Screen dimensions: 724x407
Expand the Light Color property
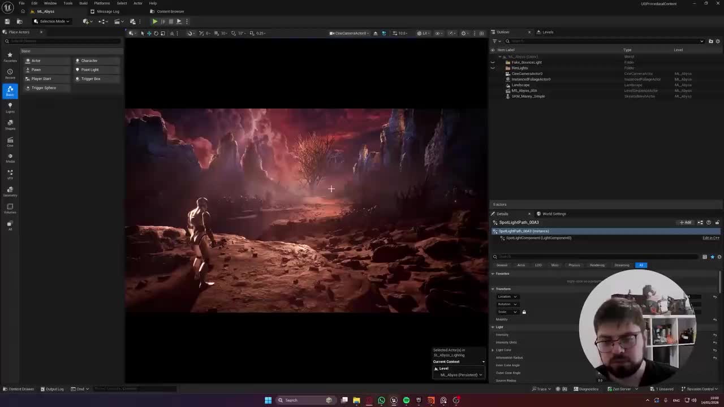click(493, 350)
